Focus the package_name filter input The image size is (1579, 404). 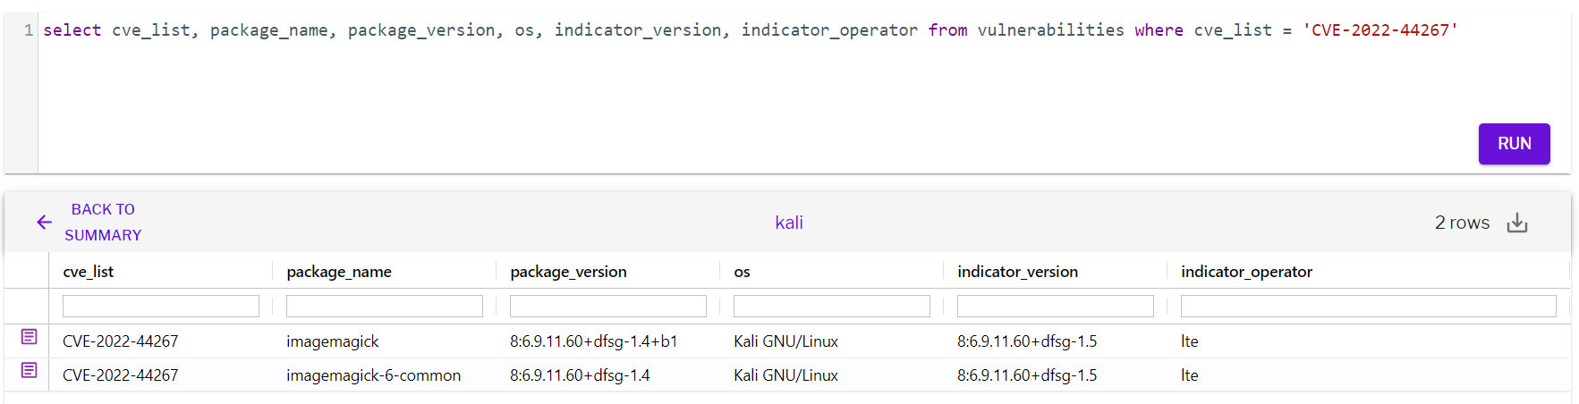(x=385, y=307)
